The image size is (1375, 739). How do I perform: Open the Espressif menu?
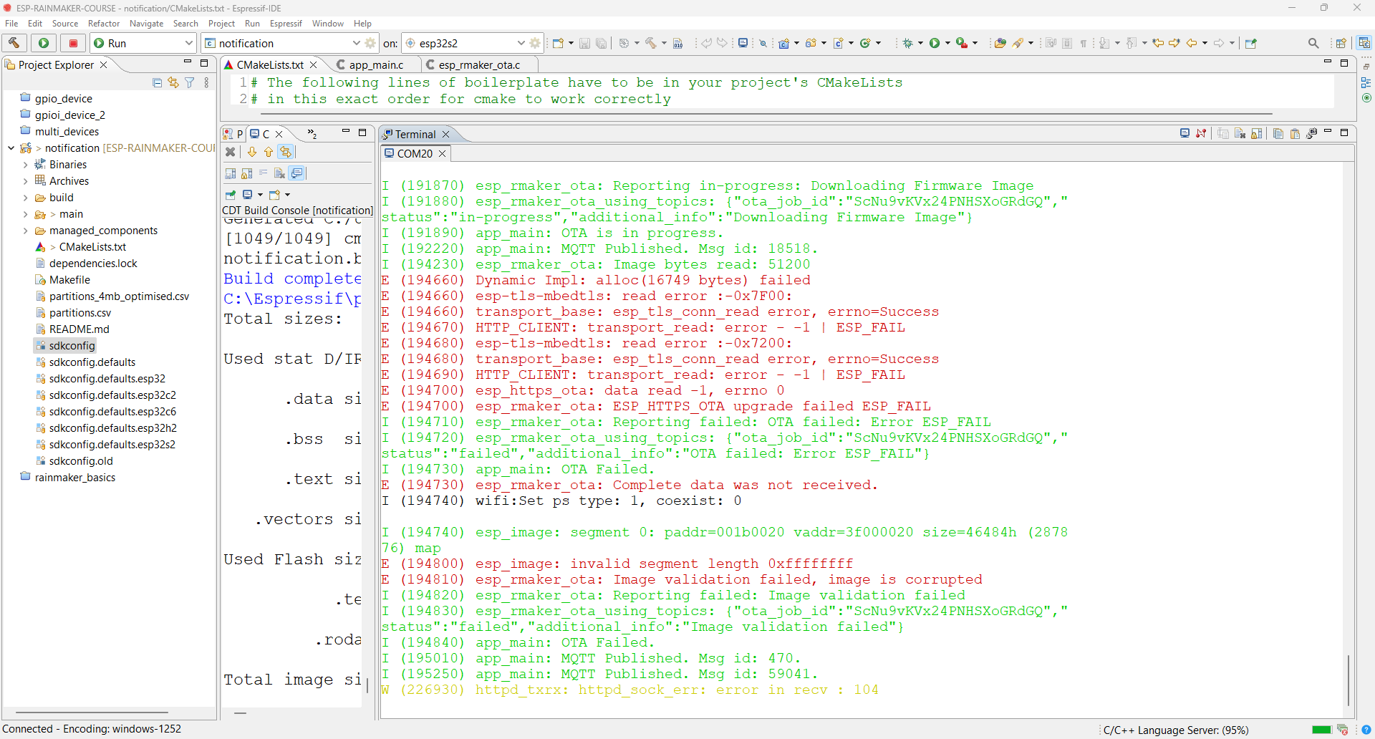(286, 24)
